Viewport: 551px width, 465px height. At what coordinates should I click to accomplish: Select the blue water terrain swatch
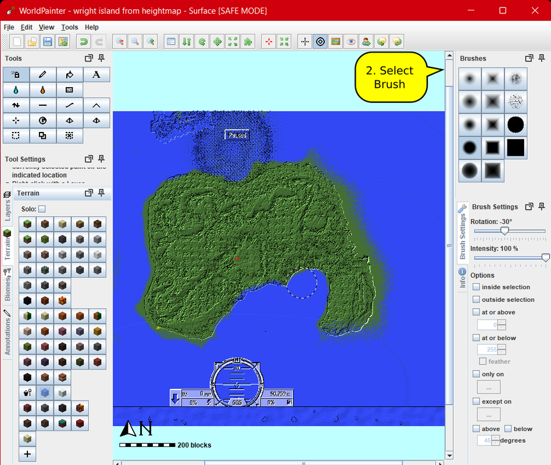point(45,392)
